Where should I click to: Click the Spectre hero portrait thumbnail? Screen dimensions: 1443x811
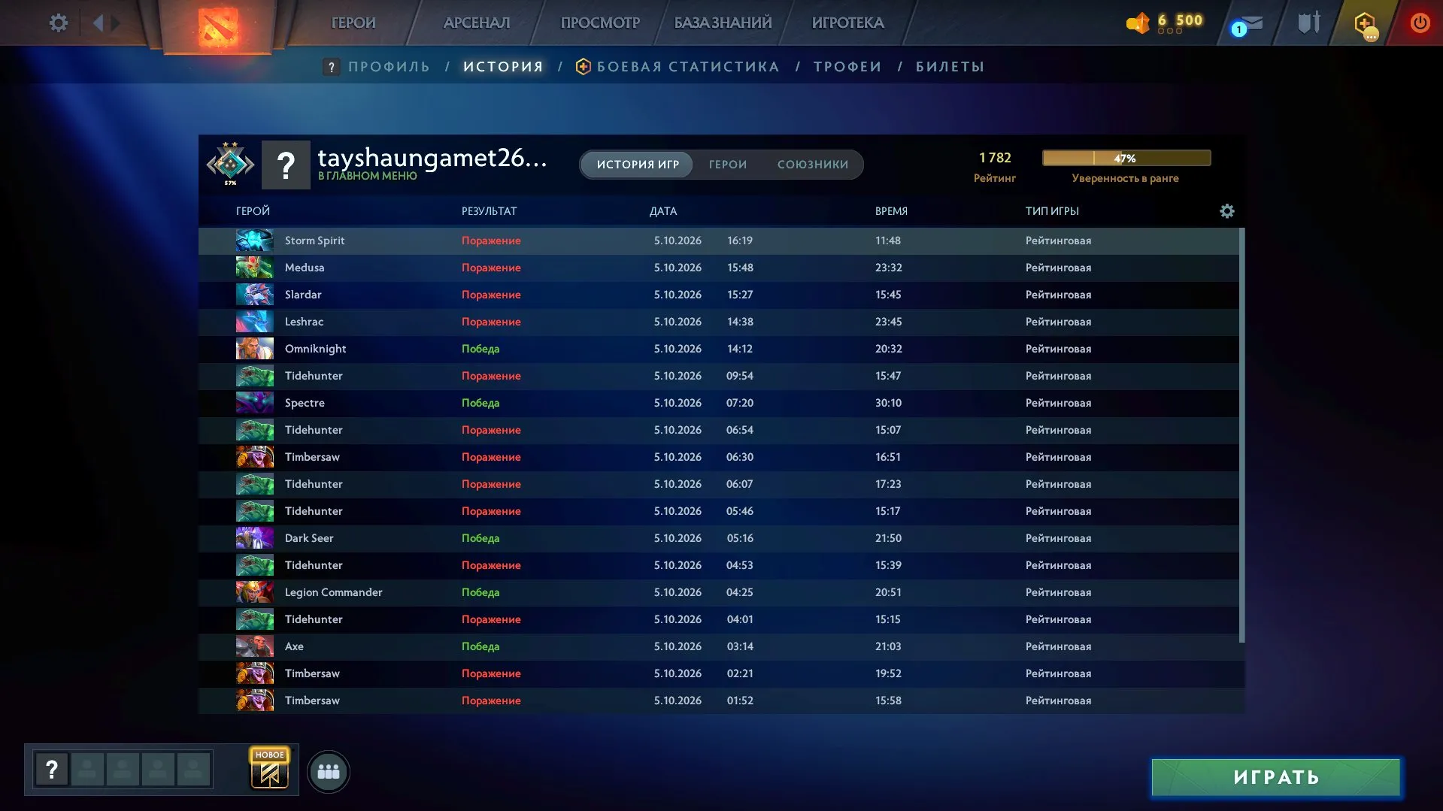click(x=254, y=403)
